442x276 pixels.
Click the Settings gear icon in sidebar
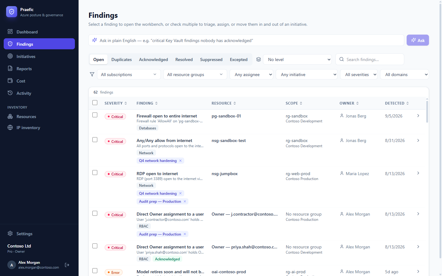pos(10,234)
